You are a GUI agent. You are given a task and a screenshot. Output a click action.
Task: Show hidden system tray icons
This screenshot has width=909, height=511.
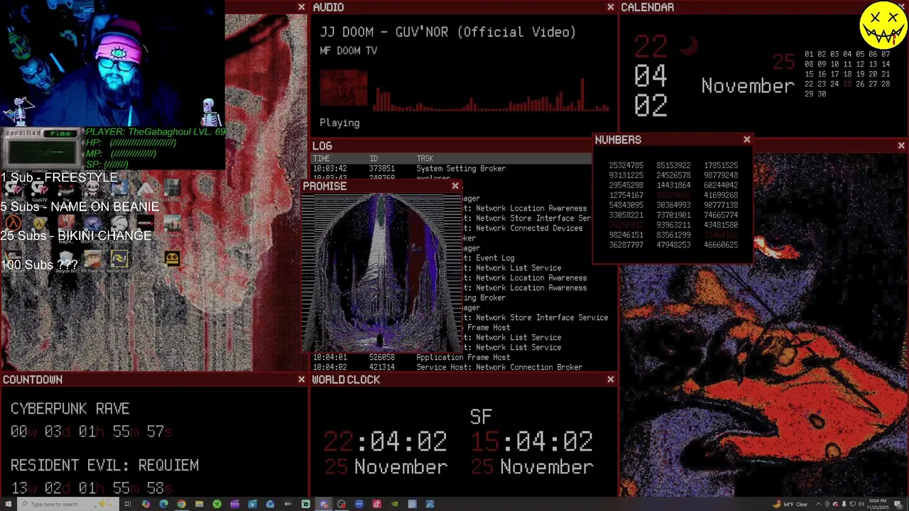[818, 504]
